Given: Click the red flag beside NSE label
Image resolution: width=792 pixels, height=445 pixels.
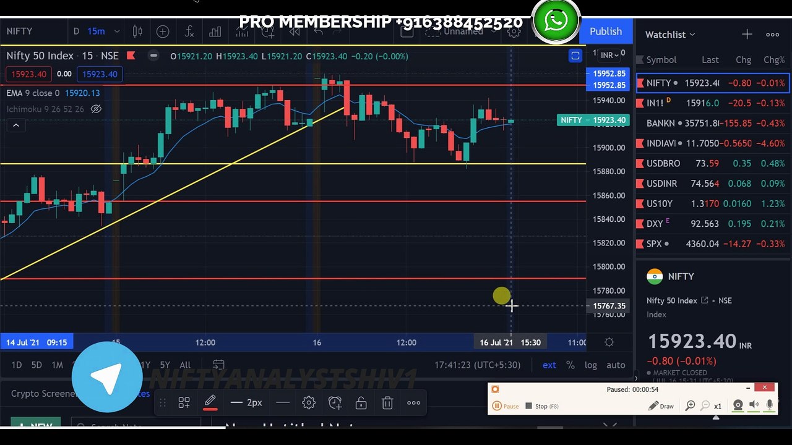Looking at the screenshot, I should [x=131, y=56].
